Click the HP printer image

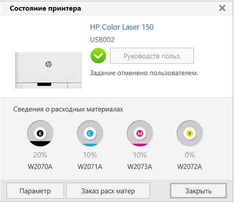(x=49, y=70)
